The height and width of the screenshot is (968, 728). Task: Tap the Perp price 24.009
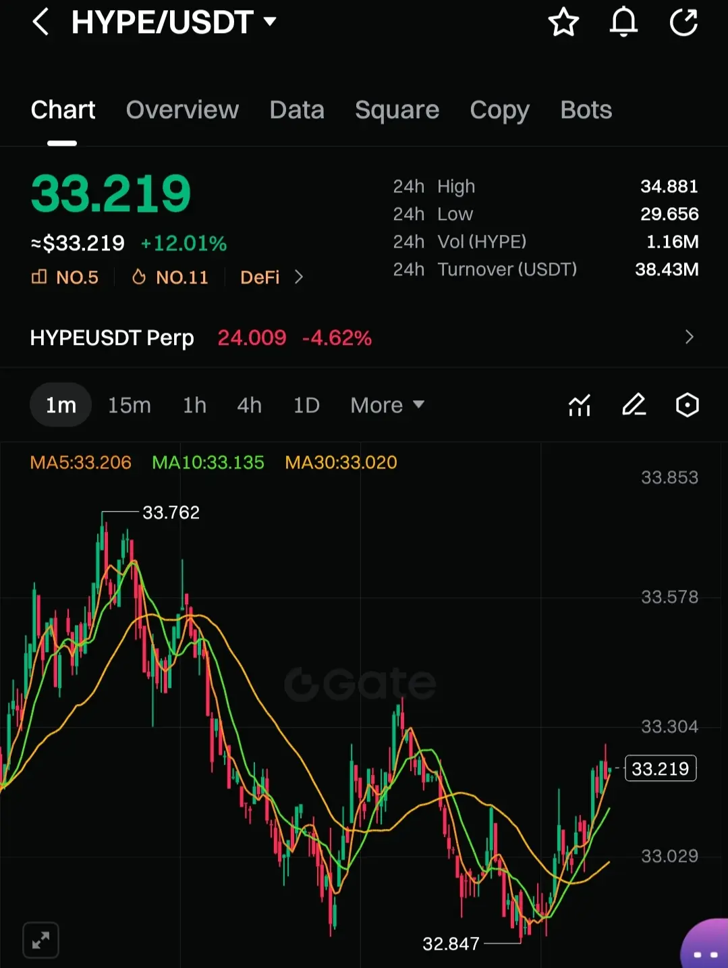coord(252,338)
